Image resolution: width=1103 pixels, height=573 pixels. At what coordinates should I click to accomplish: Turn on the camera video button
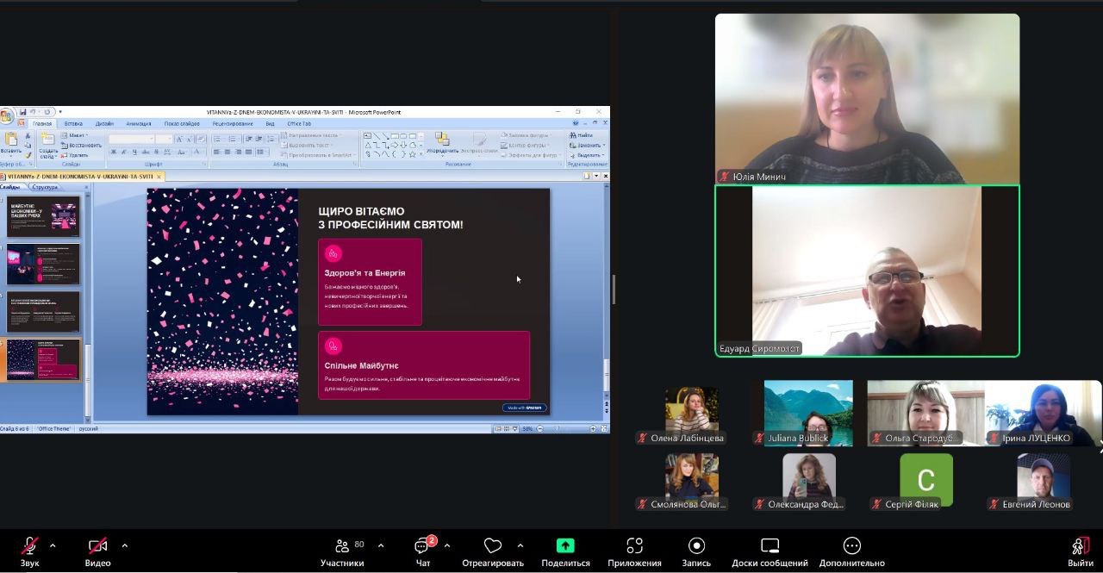[97, 546]
